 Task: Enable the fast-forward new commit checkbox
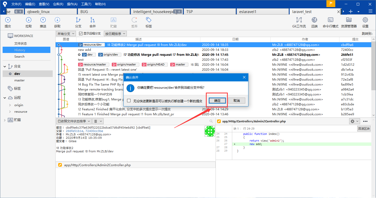point(129,101)
